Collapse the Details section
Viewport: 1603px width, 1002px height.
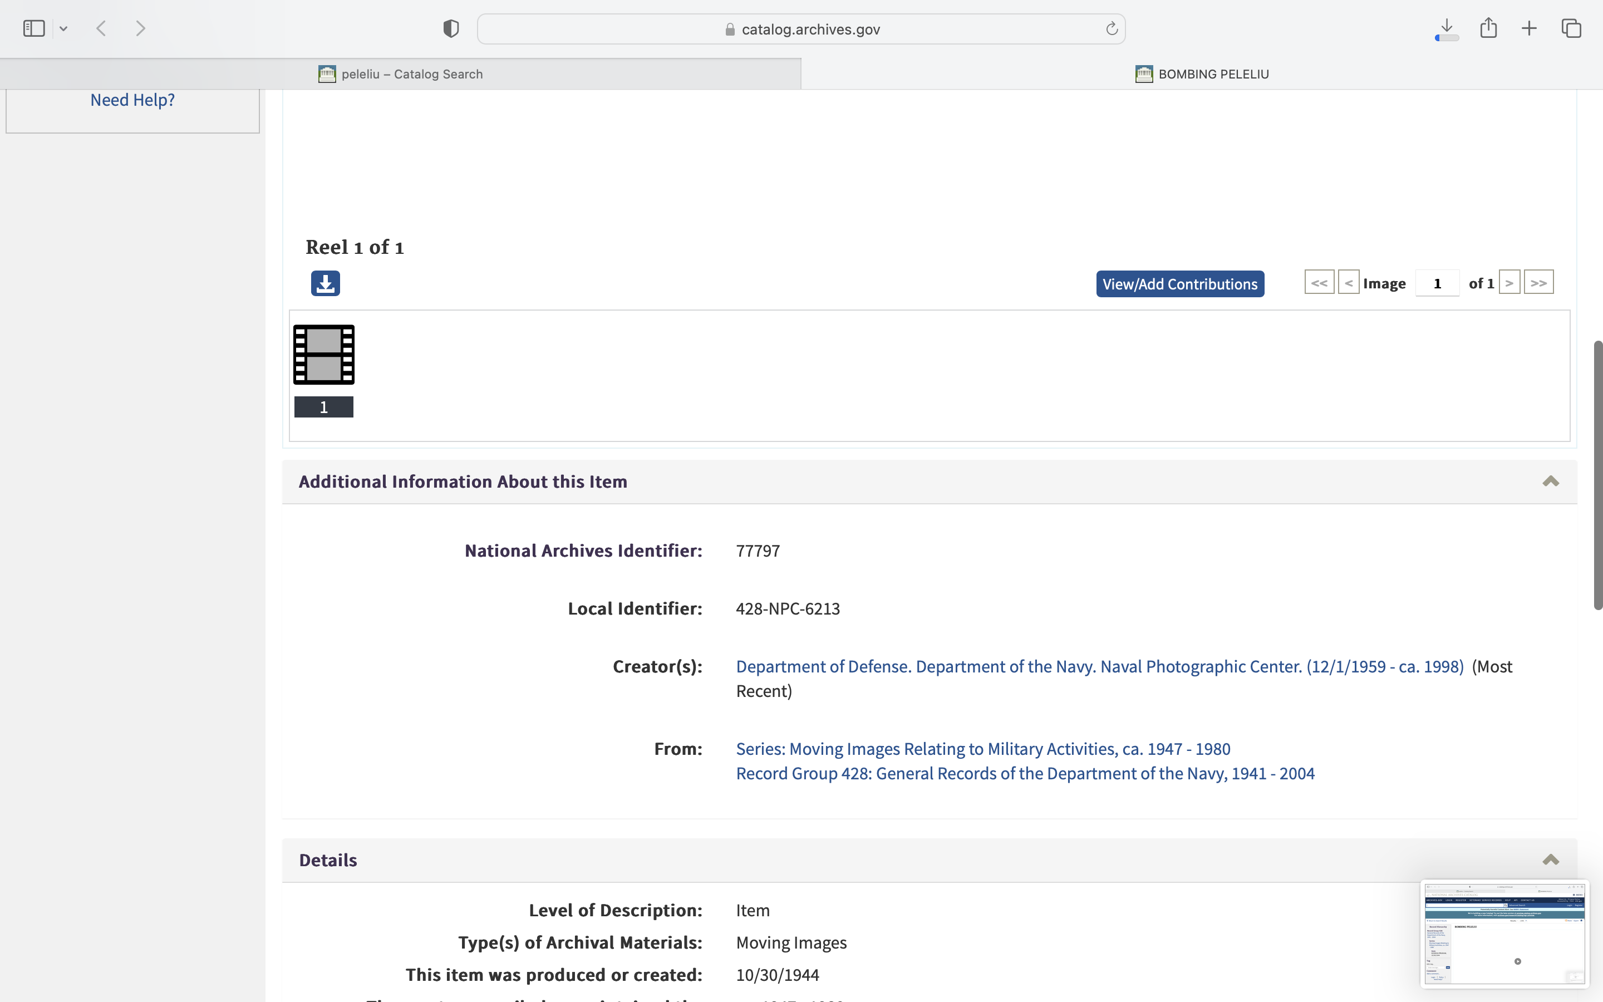1550,860
